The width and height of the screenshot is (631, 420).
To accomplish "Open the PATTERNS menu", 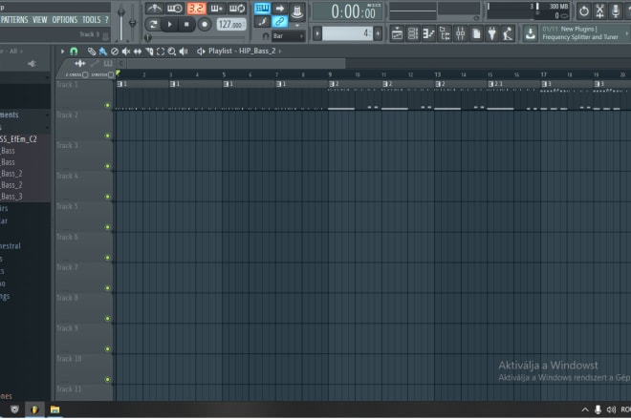I will pos(14,20).
